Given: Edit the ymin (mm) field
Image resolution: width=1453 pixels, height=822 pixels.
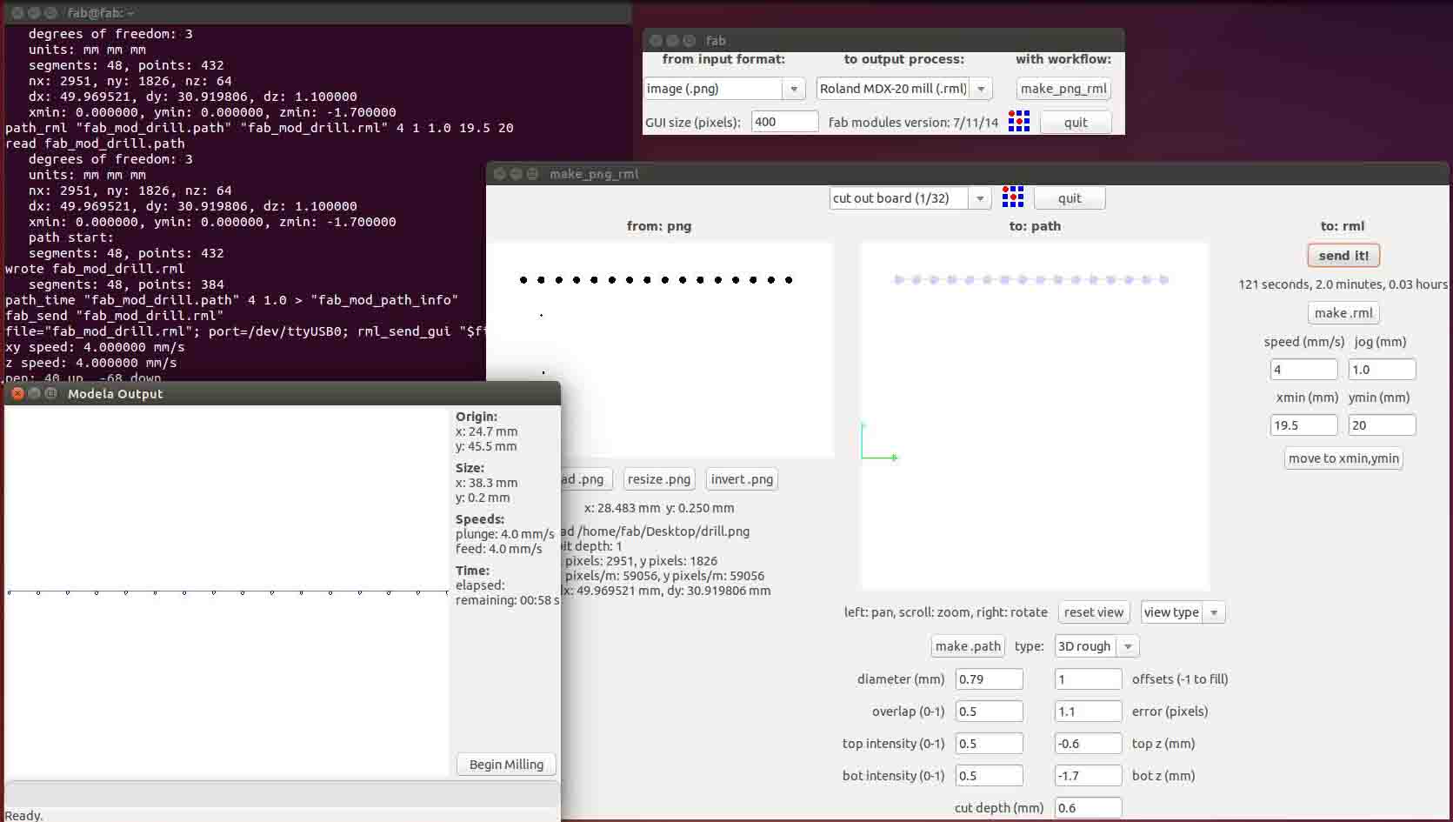Looking at the screenshot, I should tap(1382, 425).
